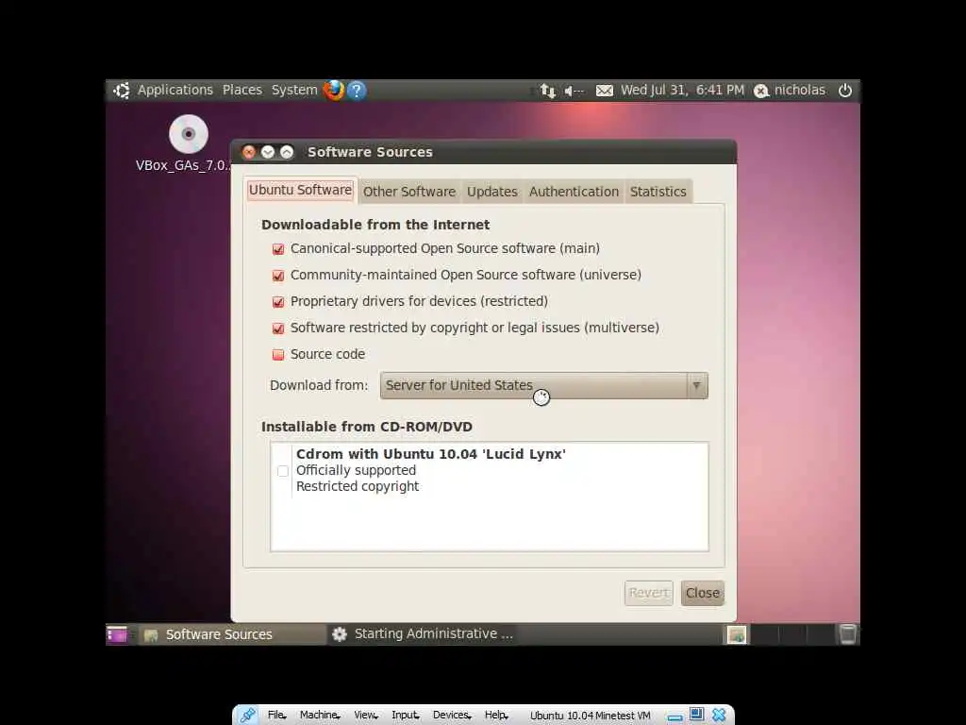Click the Software Sources taskbar entry
Viewport: 966px width, 725px height.
point(232,634)
